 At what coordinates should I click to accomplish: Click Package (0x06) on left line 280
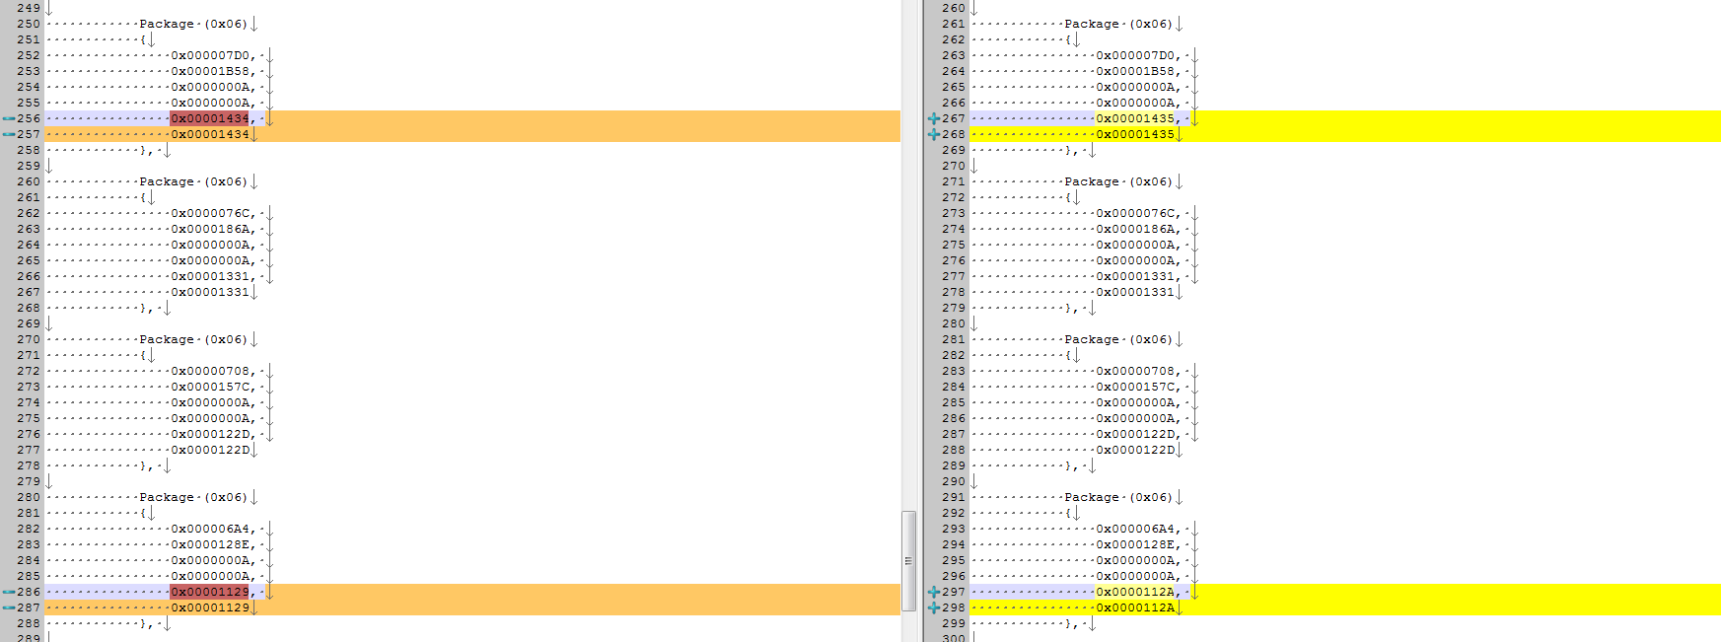point(193,497)
